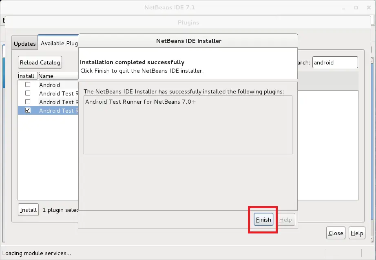
Task: Uncheck the highlighted Android Test plugin checkbox
Action: click(28, 110)
